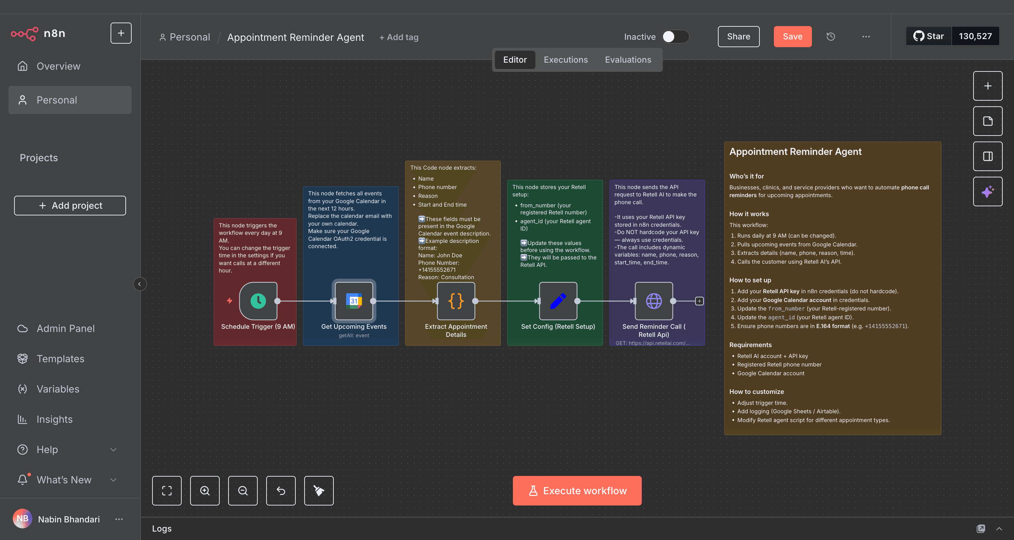Click the NB user avatar
The image size is (1014, 540).
click(x=23, y=519)
